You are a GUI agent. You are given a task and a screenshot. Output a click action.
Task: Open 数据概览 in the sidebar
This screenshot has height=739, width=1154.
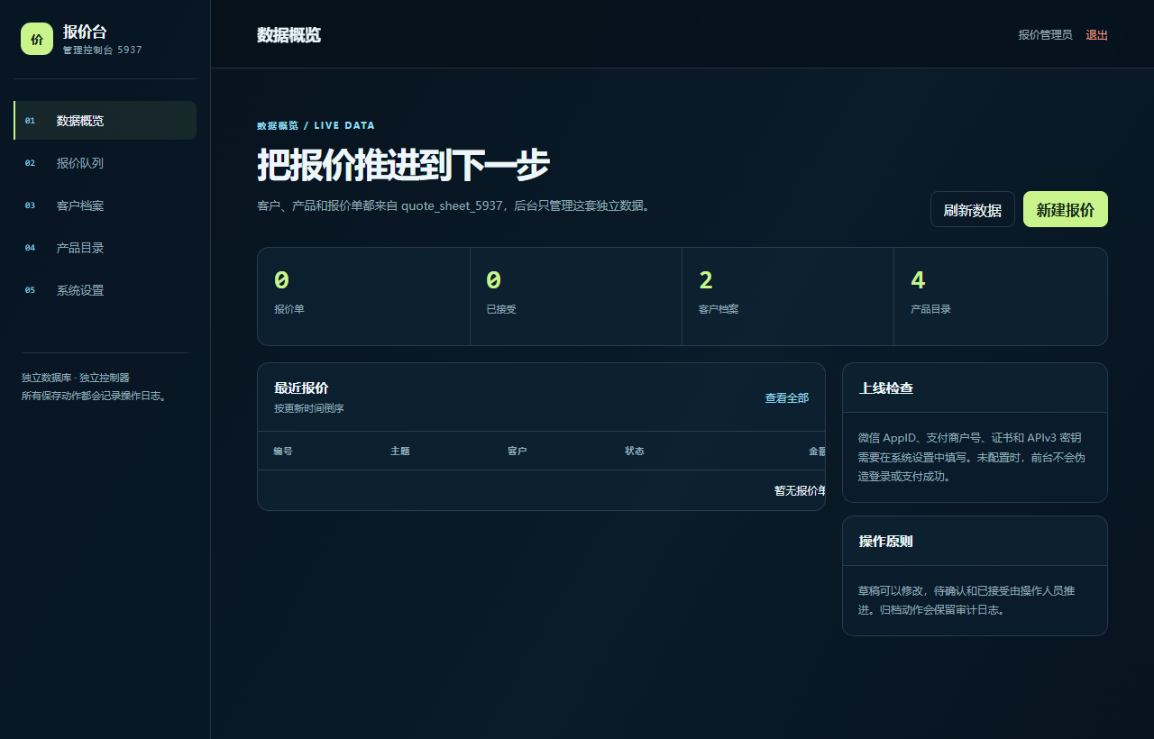coord(105,121)
